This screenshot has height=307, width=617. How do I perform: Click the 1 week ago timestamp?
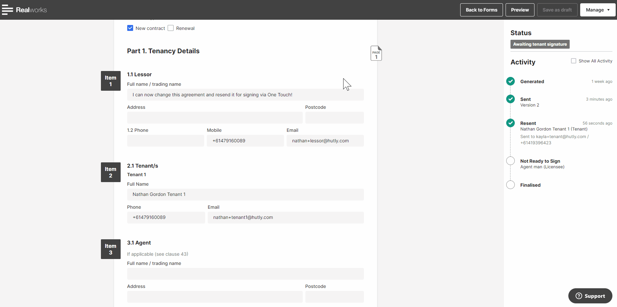[602, 82]
